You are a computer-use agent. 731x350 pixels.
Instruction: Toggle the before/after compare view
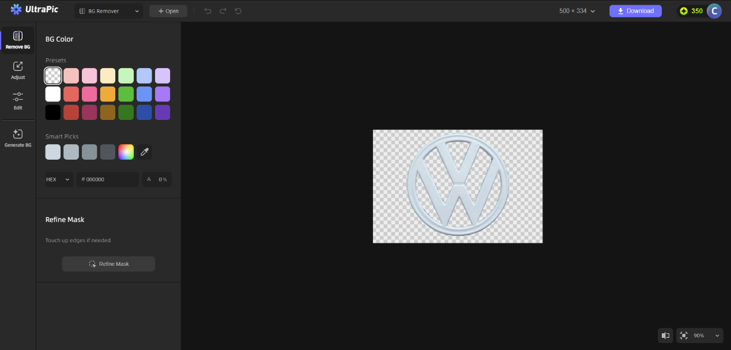665,335
